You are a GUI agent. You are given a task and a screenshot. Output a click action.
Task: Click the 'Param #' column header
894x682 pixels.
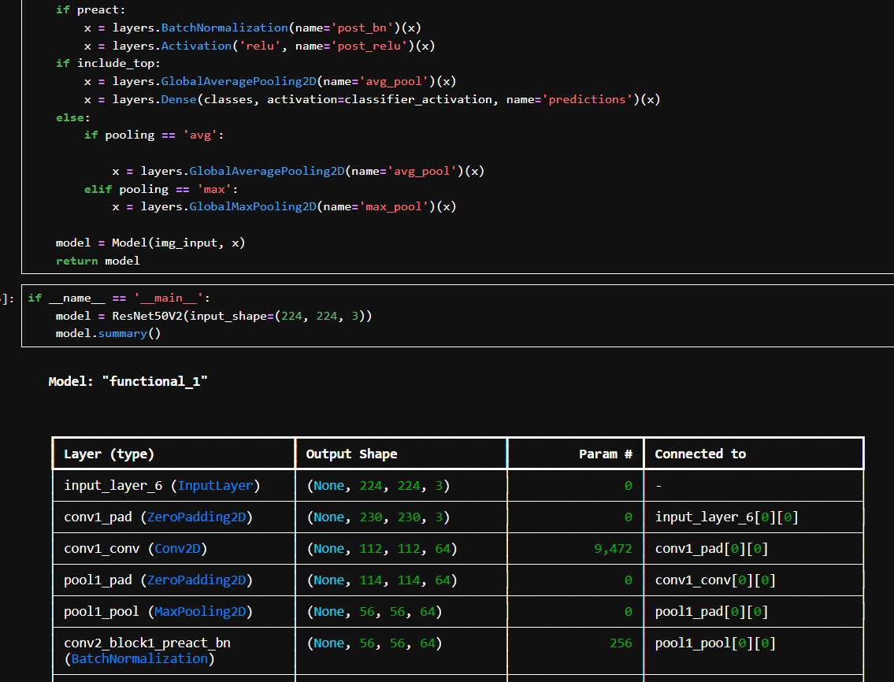575,454
